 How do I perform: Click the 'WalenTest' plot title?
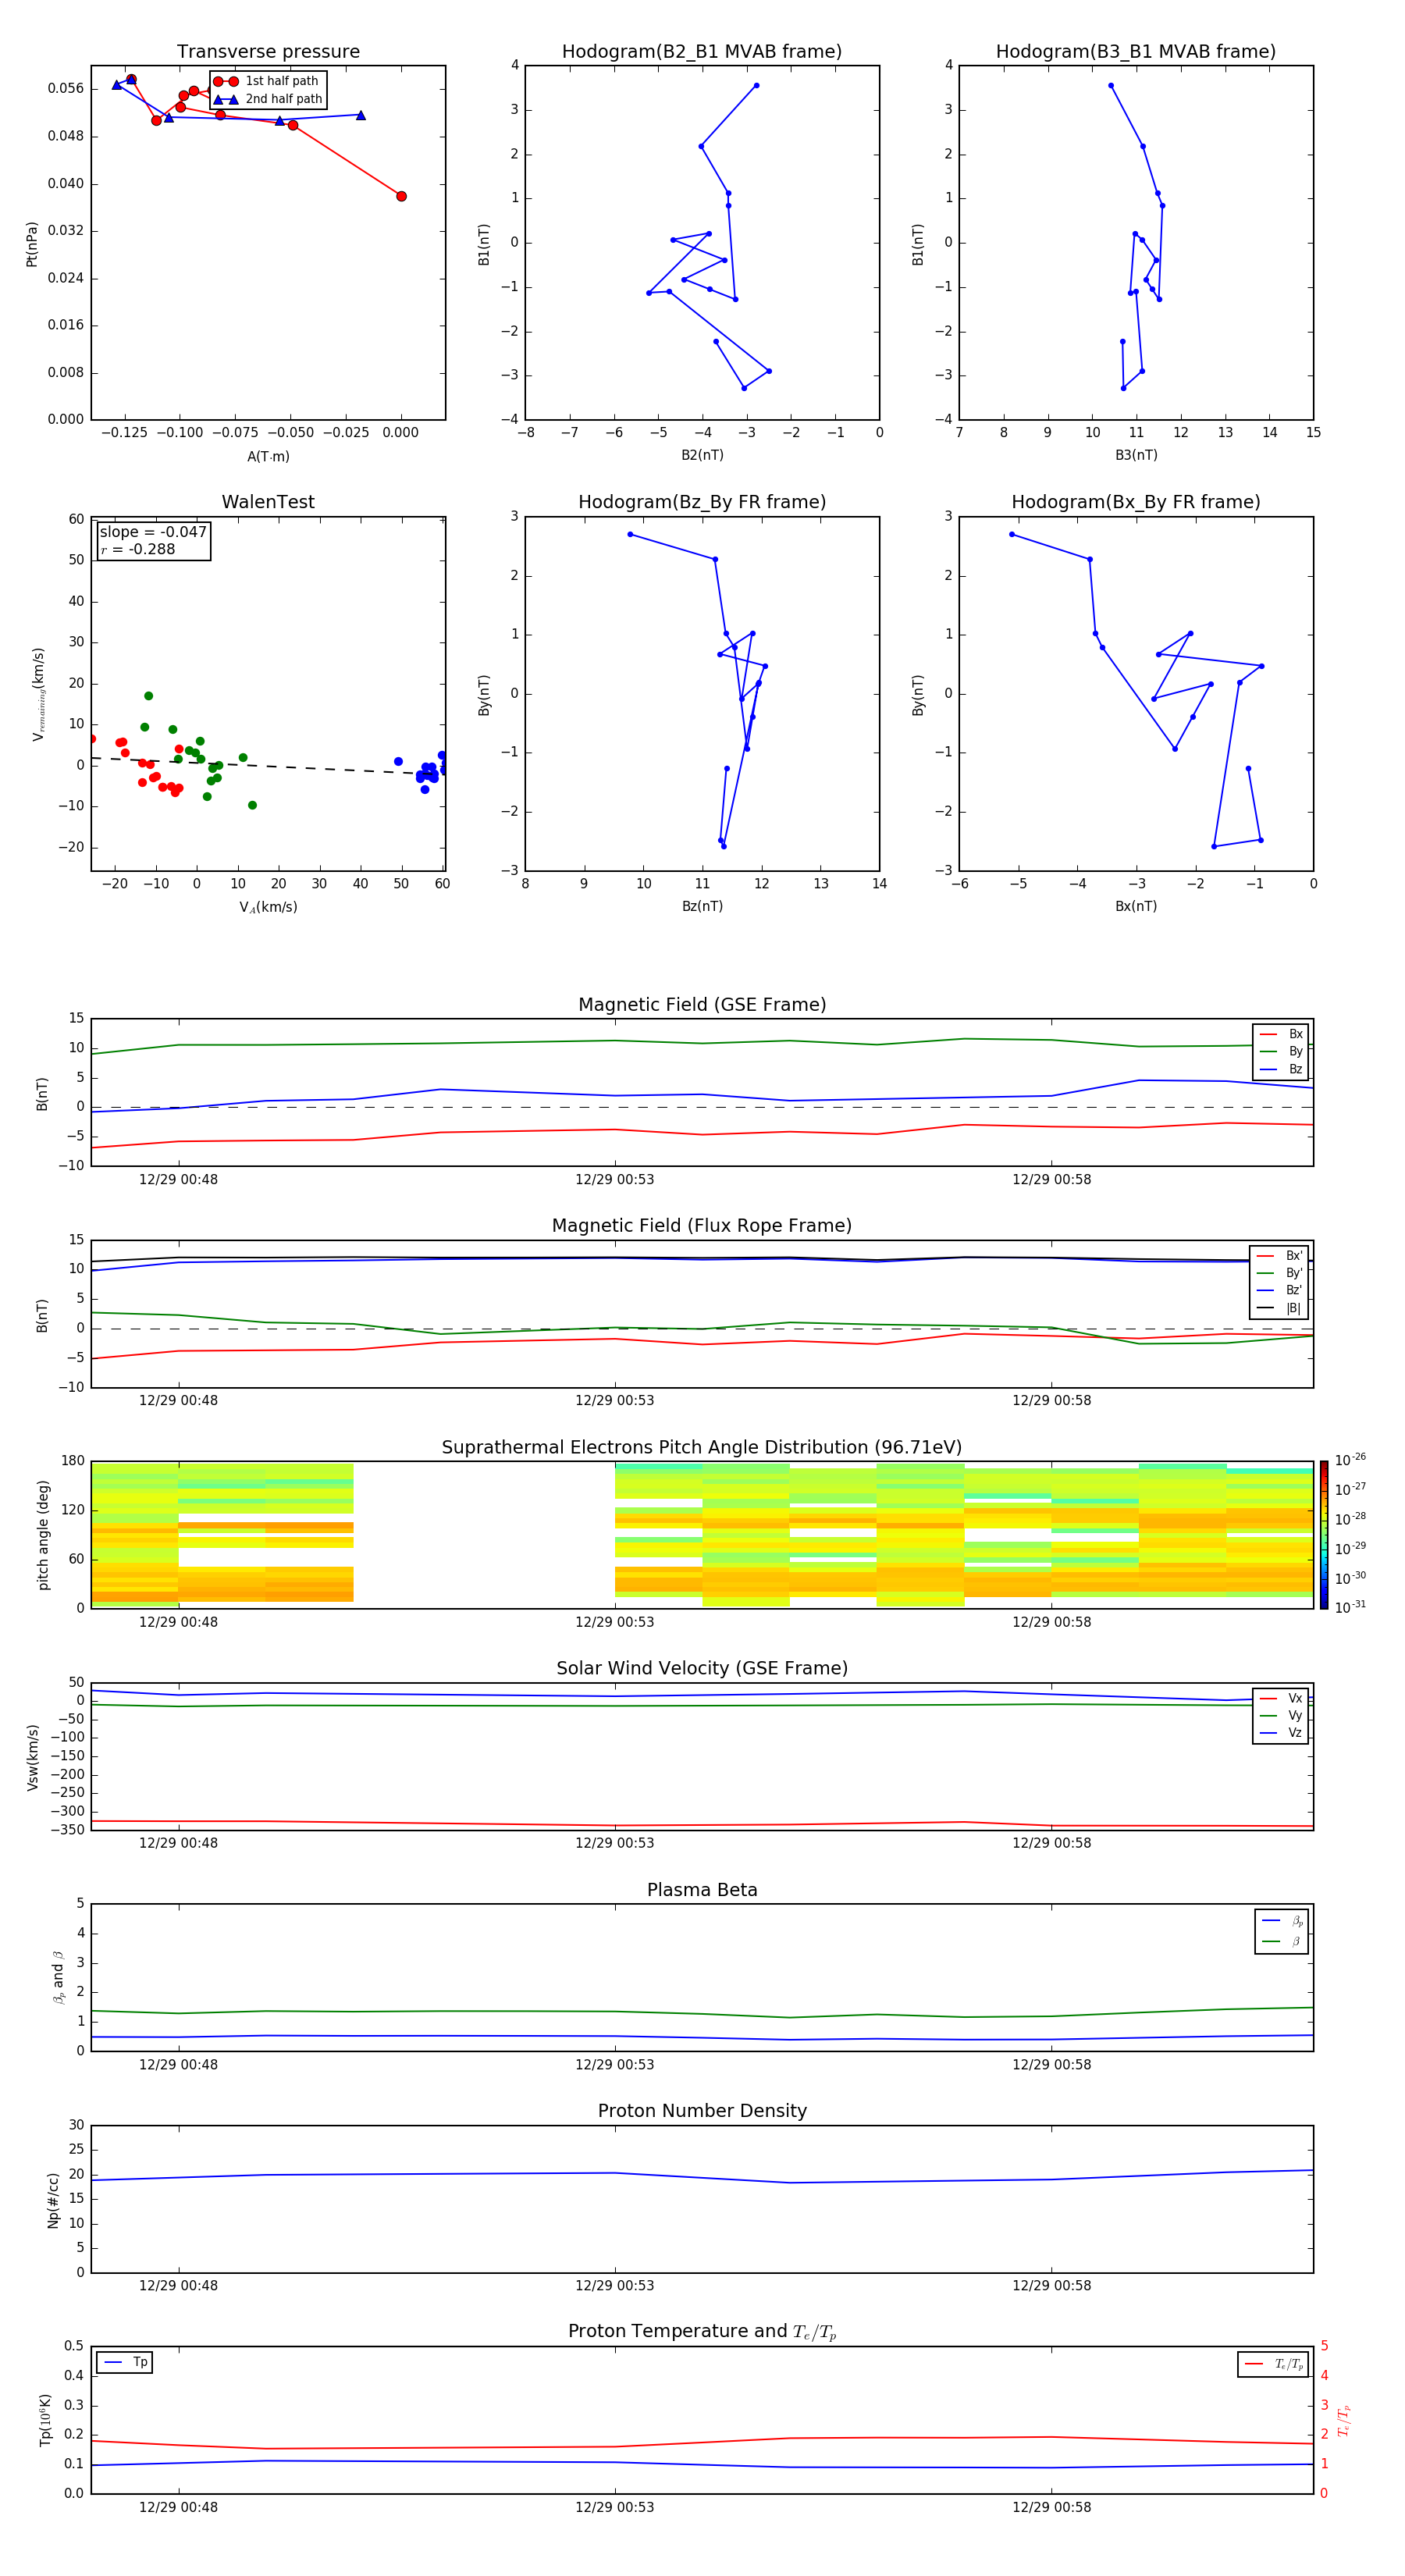pyautogui.click(x=268, y=502)
